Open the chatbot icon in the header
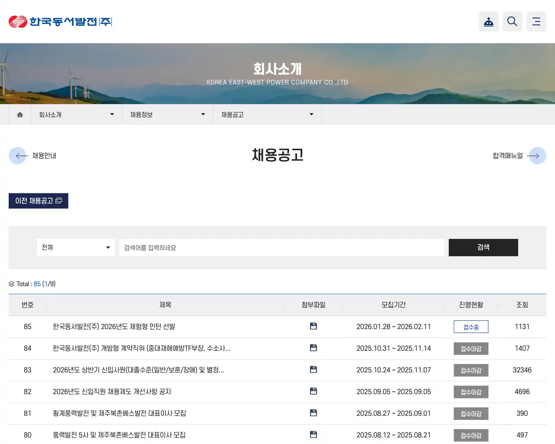 tap(489, 21)
